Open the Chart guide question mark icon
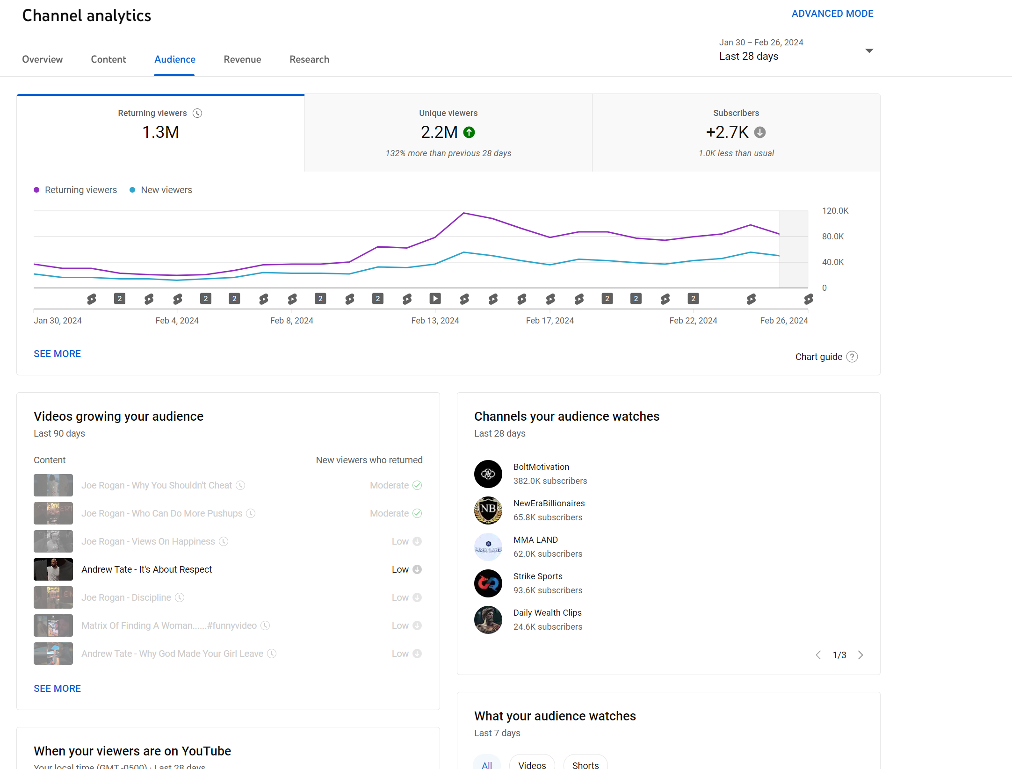Image resolution: width=1012 pixels, height=769 pixels. [852, 357]
